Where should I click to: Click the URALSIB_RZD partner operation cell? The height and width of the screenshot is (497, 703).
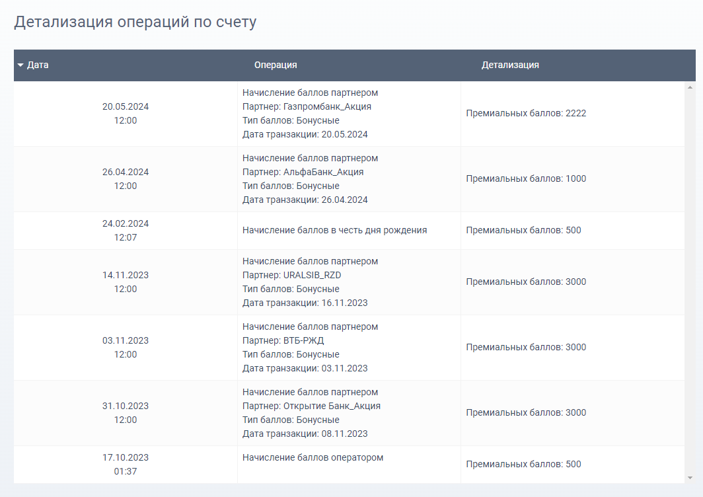tap(349, 282)
